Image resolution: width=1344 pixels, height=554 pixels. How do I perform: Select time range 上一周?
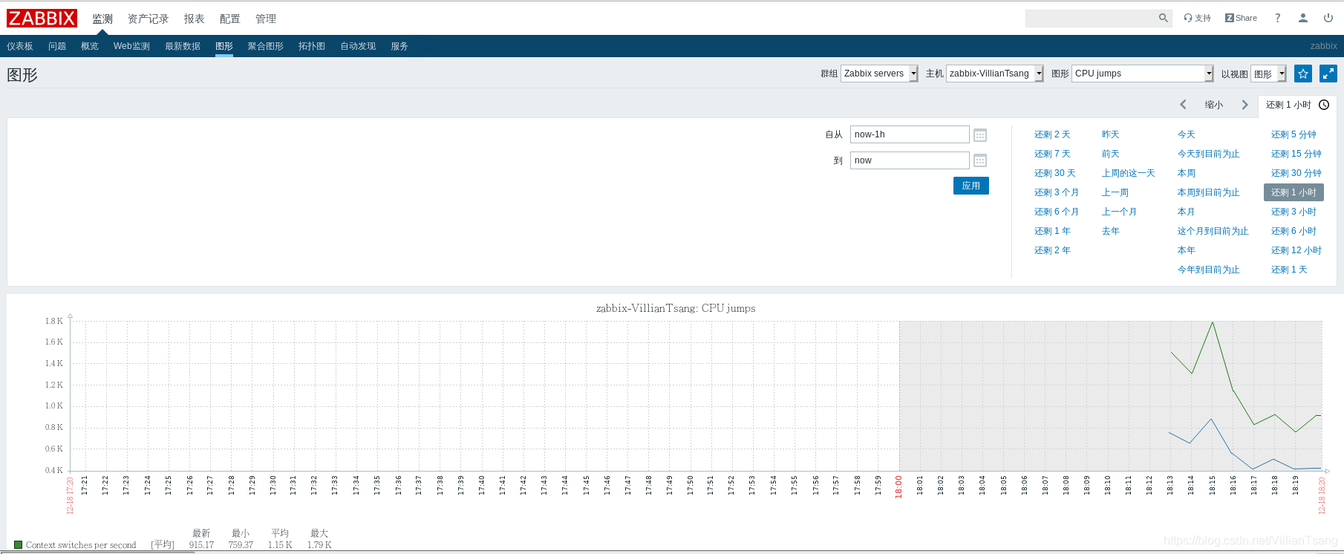[x=1115, y=192]
